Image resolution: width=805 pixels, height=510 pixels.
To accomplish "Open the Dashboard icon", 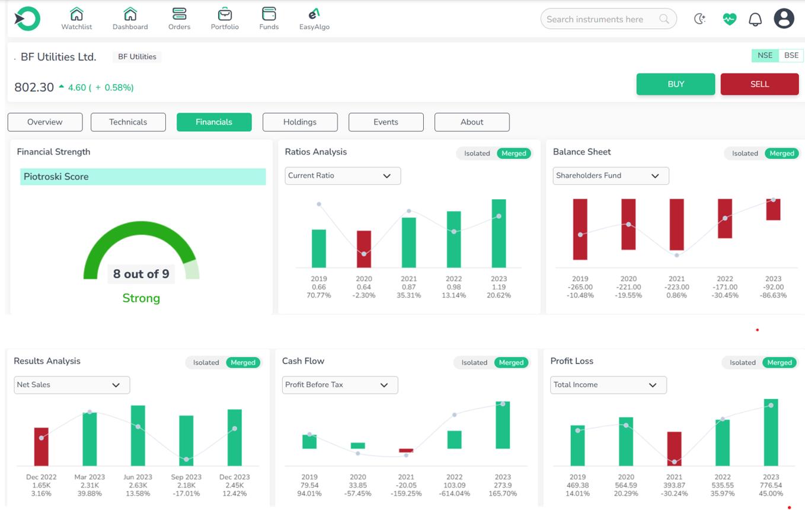I will [130, 14].
